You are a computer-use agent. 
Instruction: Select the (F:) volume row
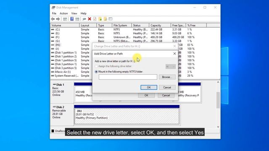pyautogui.click(x=135, y=37)
